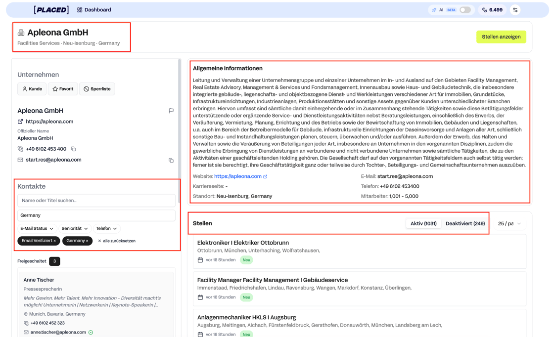The height and width of the screenshot is (337, 554).
Task: Add company to Sperrliste
Action: click(97, 89)
